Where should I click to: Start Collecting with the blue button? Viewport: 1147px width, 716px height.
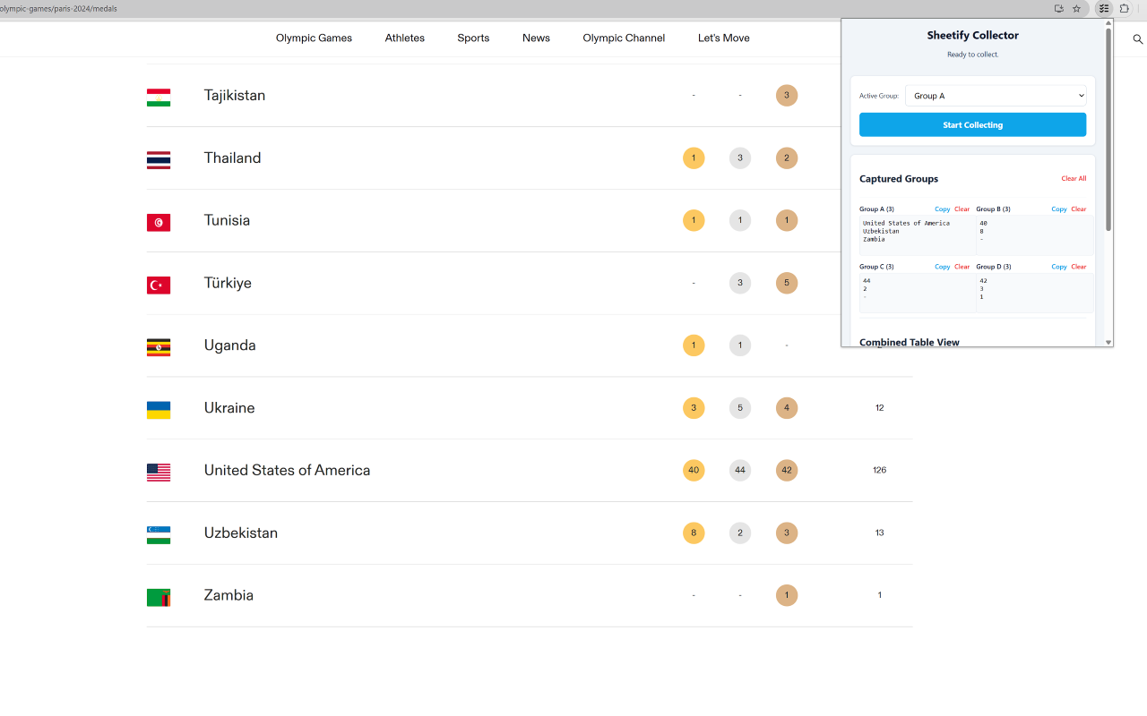point(972,124)
